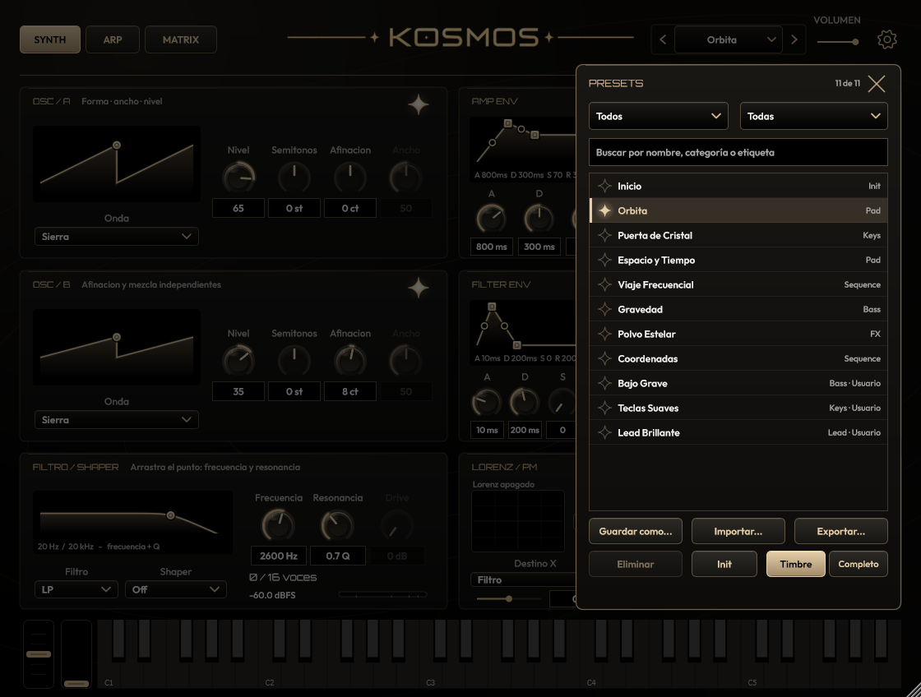Open the settings gear icon

coord(887,39)
